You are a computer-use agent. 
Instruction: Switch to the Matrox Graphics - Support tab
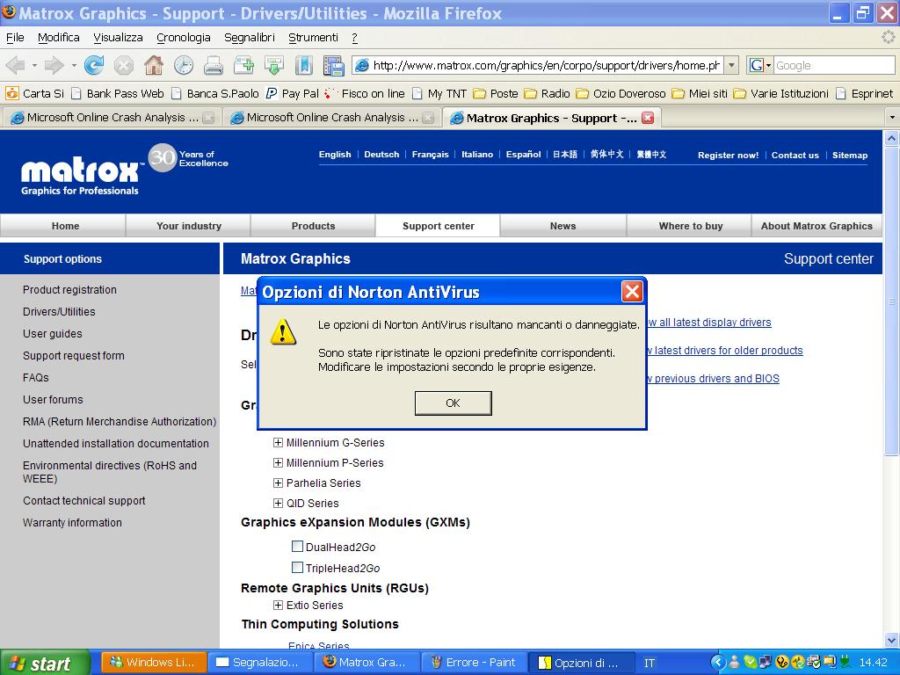click(x=551, y=118)
